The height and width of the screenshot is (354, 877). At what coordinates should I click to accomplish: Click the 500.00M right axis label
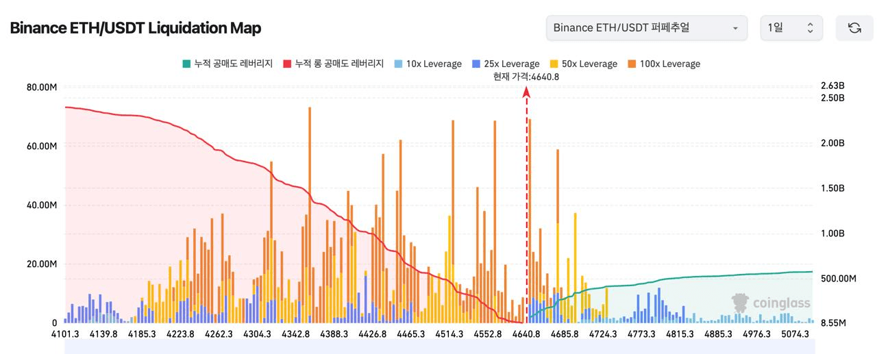(x=839, y=279)
